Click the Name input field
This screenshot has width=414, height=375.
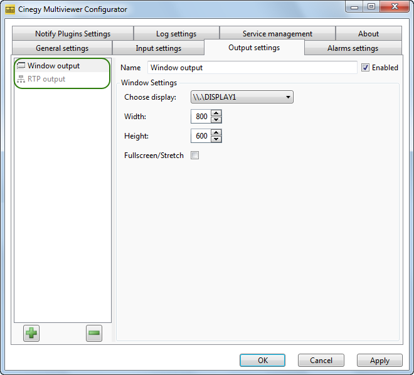coord(252,68)
